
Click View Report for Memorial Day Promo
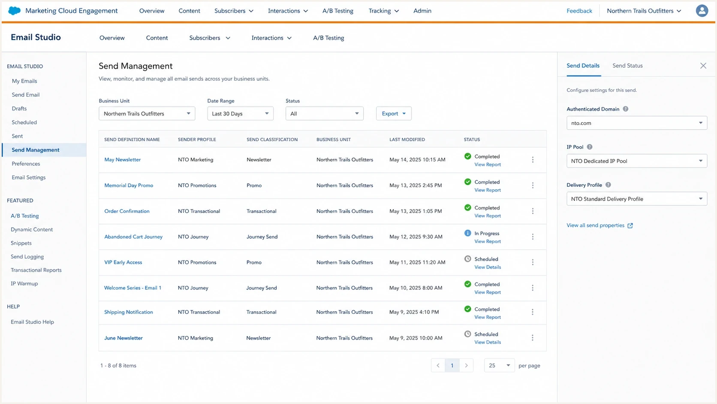[x=488, y=190]
